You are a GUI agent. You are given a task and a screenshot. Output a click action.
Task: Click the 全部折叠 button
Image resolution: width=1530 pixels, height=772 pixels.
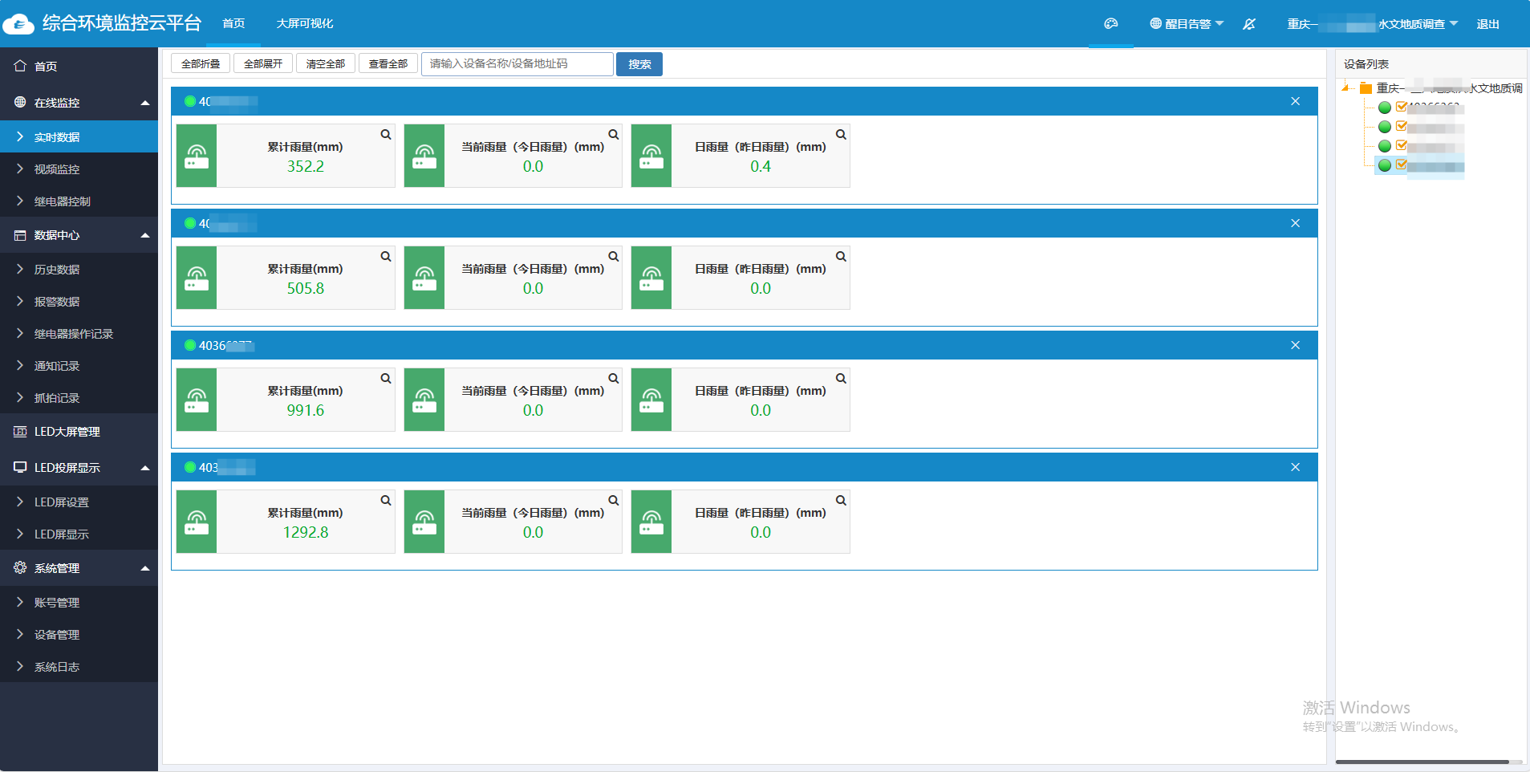(201, 64)
